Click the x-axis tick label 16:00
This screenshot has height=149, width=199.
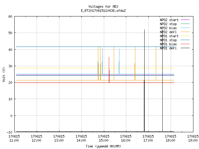click(126, 140)
